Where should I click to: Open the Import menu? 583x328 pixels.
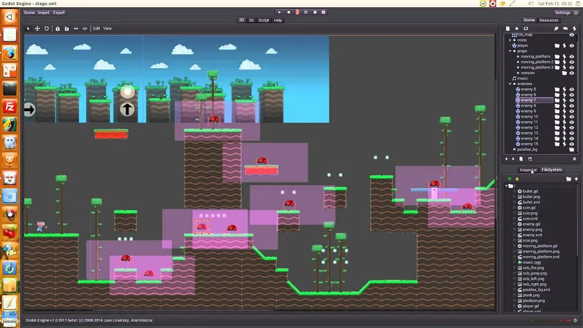(43, 12)
